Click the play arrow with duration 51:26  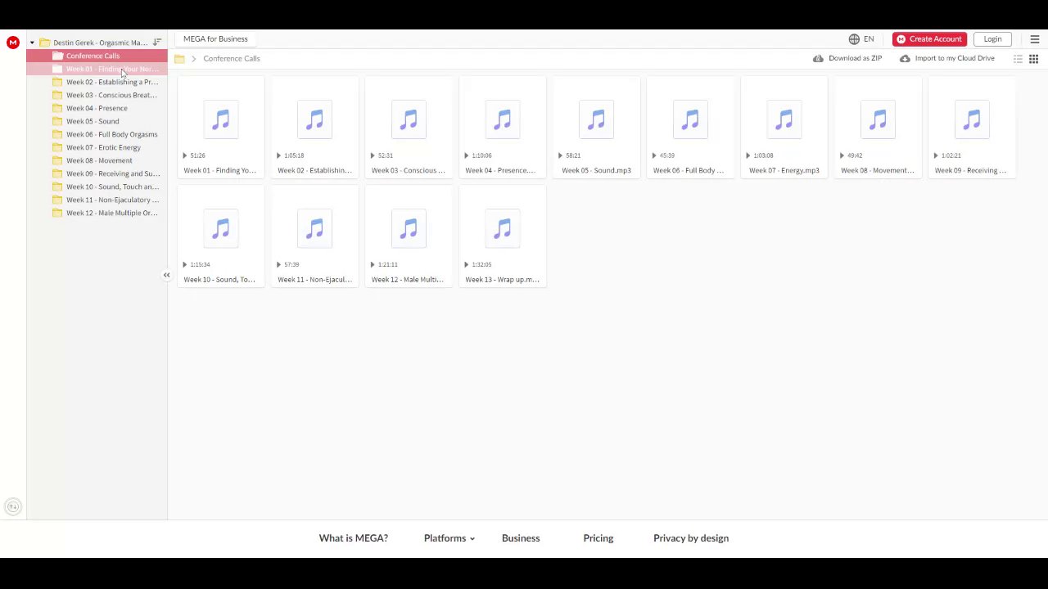pos(185,155)
